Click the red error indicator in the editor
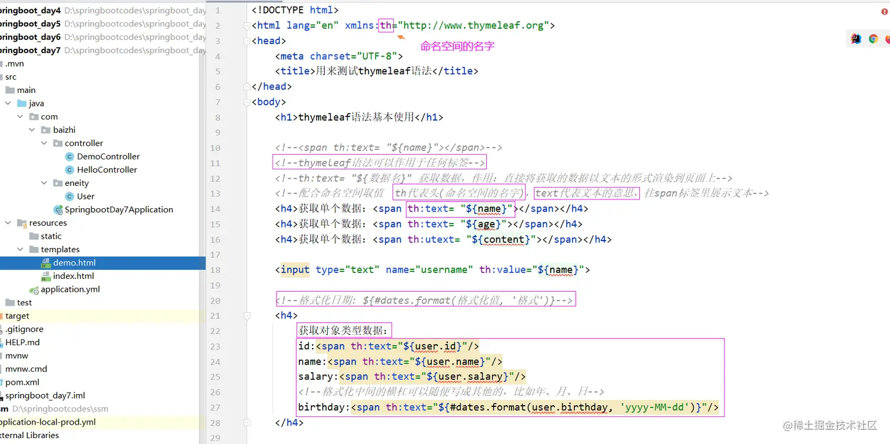The height and width of the screenshot is (444, 890). (885, 11)
